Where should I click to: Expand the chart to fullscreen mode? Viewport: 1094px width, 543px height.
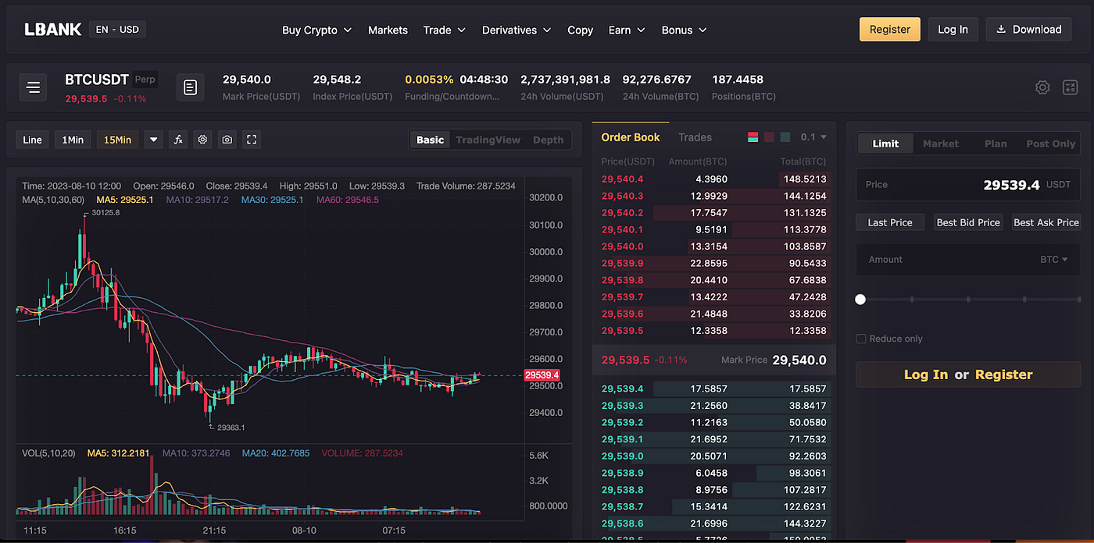251,139
